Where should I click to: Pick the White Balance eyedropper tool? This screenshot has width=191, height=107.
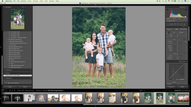coord(168,33)
